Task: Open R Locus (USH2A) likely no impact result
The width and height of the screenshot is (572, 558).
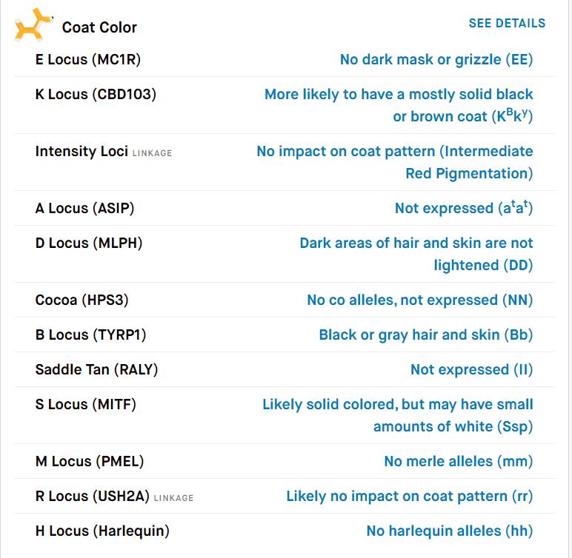Action: coord(410,496)
